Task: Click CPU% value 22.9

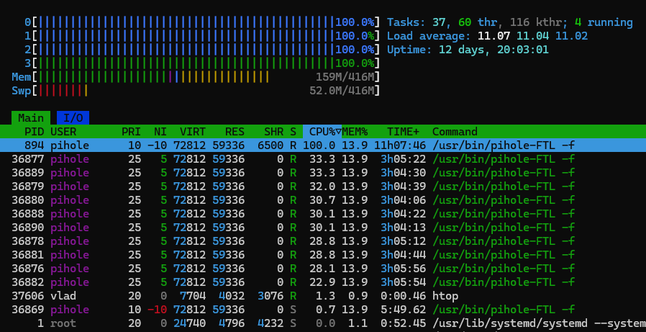Action: (322, 282)
